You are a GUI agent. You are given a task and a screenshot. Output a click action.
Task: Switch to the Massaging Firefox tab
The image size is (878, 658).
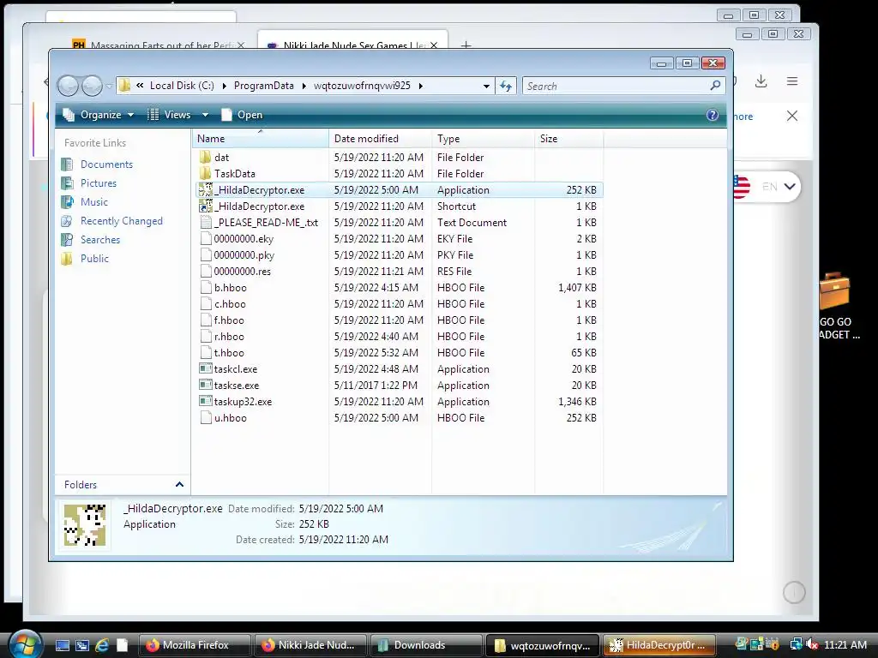coord(159,44)
